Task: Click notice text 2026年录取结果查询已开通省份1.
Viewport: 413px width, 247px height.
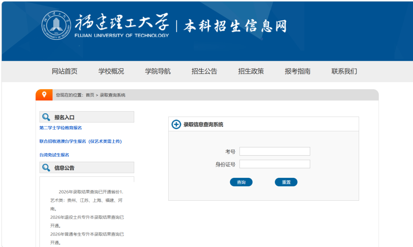Action: coord(91,192)
